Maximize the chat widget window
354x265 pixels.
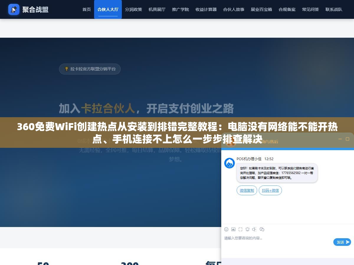tap(348, 139)
